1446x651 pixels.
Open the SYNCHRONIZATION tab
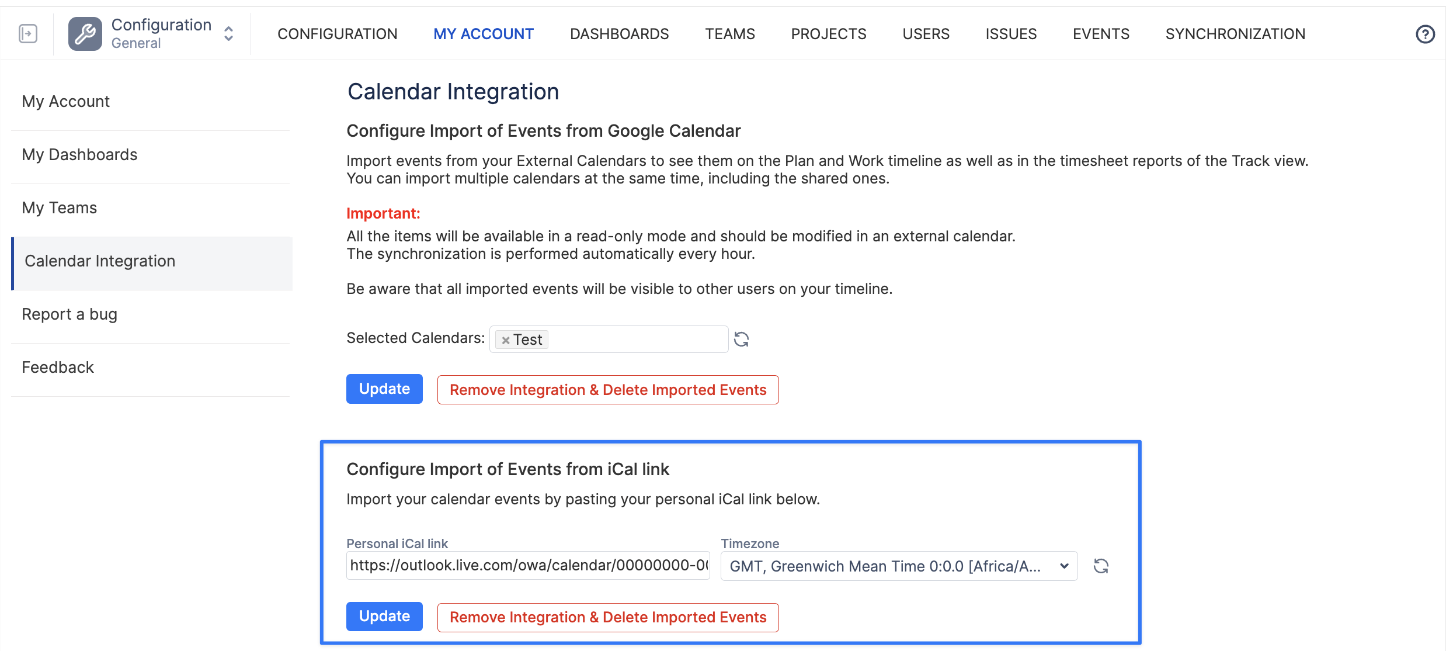click(x=1235, y=34)
